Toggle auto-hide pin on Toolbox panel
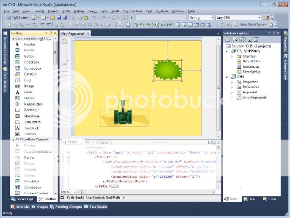 coord(51,33)
